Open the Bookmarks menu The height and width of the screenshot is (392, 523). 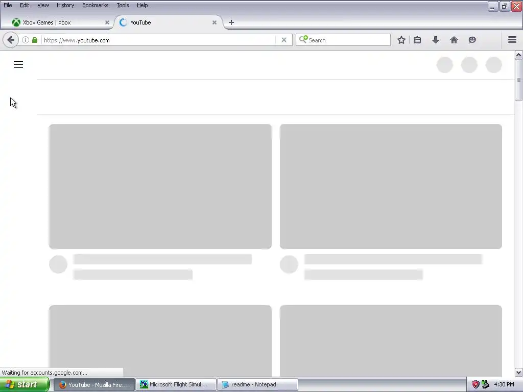click(x=96, y=5)
